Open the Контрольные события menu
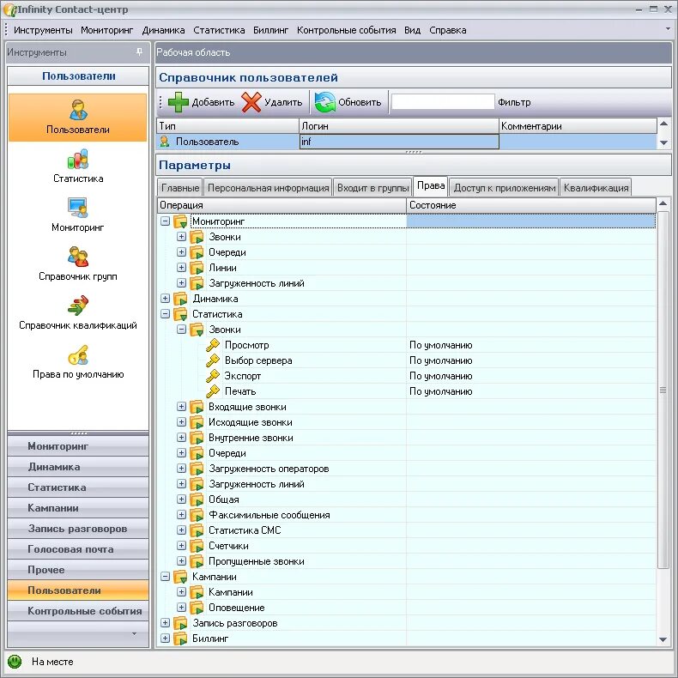This screenshot has width=678, height=678. point(347,30)
